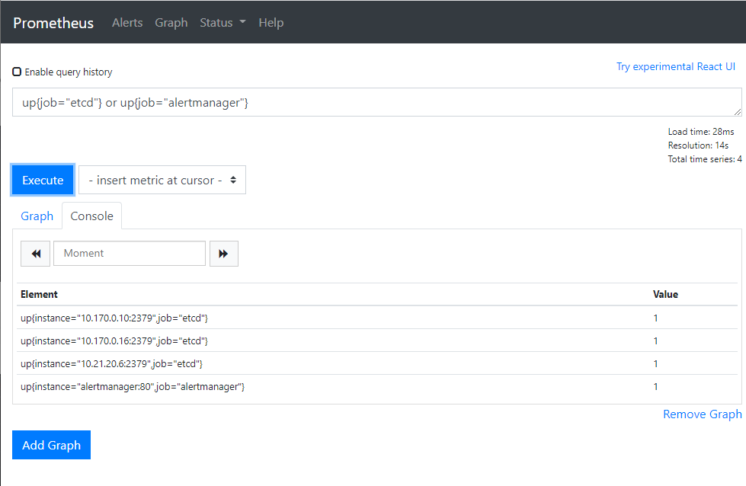Open the Alerts page in navbar
Image resolution: width=746 pixels, height=486 pixels.
coord(127,23)
